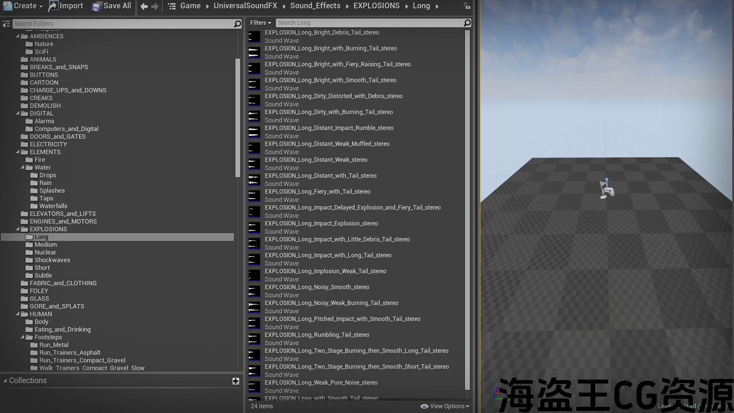Go back with the history arrow

click(x=144, y=6)
